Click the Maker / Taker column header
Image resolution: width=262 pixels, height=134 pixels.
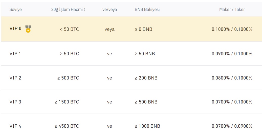point(232,10)
